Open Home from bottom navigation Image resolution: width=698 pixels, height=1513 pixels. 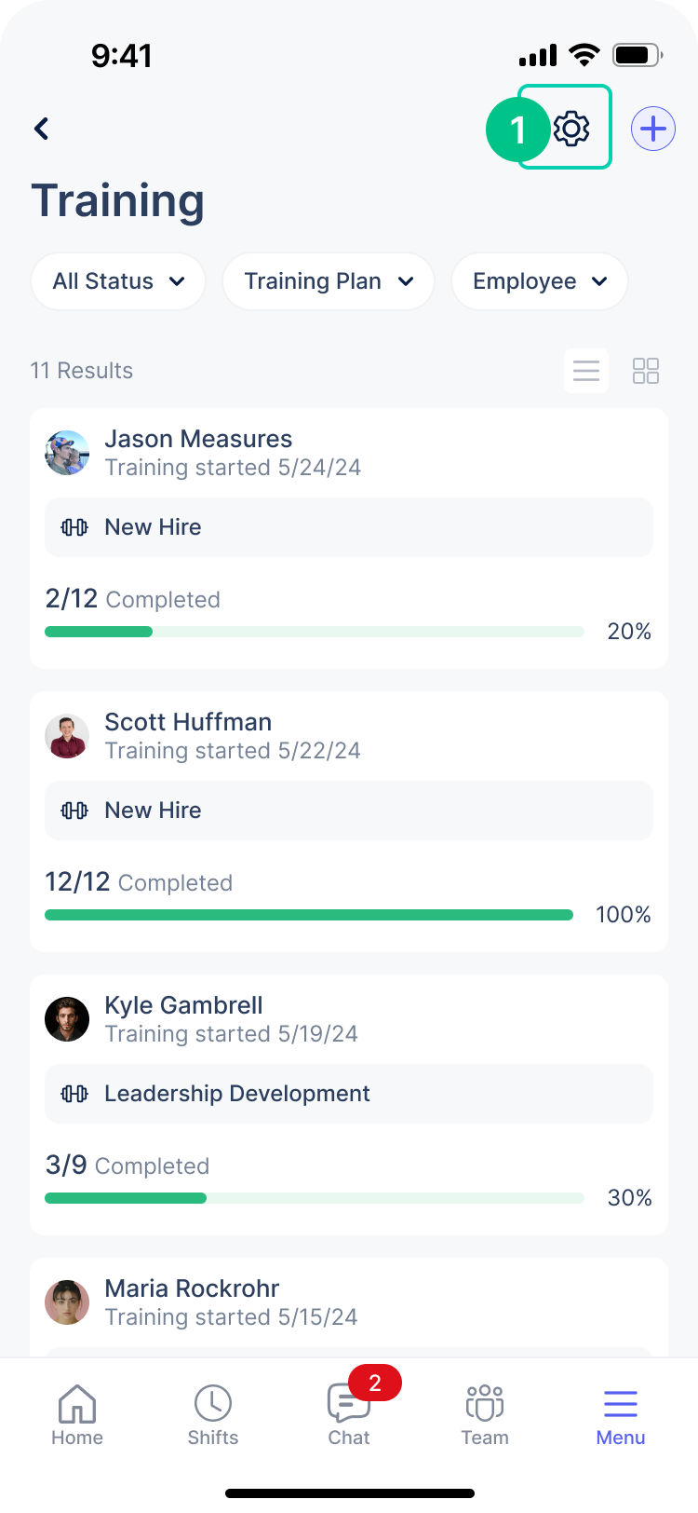tap(77, 1414)
